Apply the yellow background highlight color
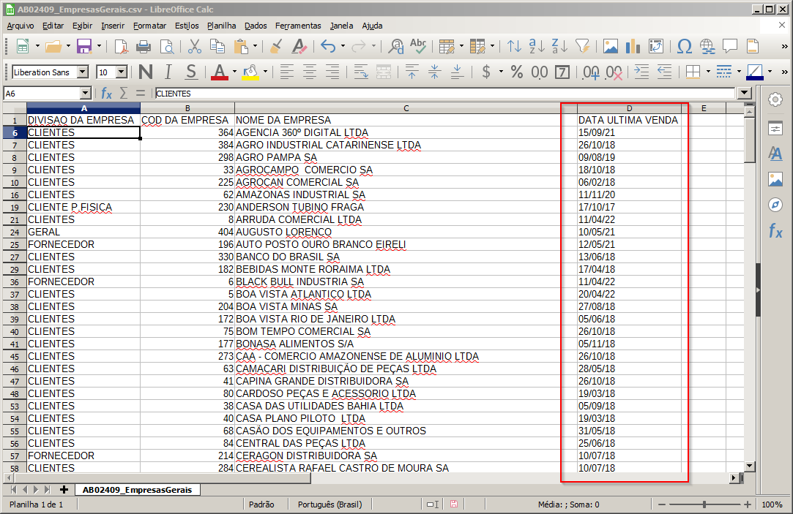Viewport: 793px width, 514px height. (x=250, y=72)
